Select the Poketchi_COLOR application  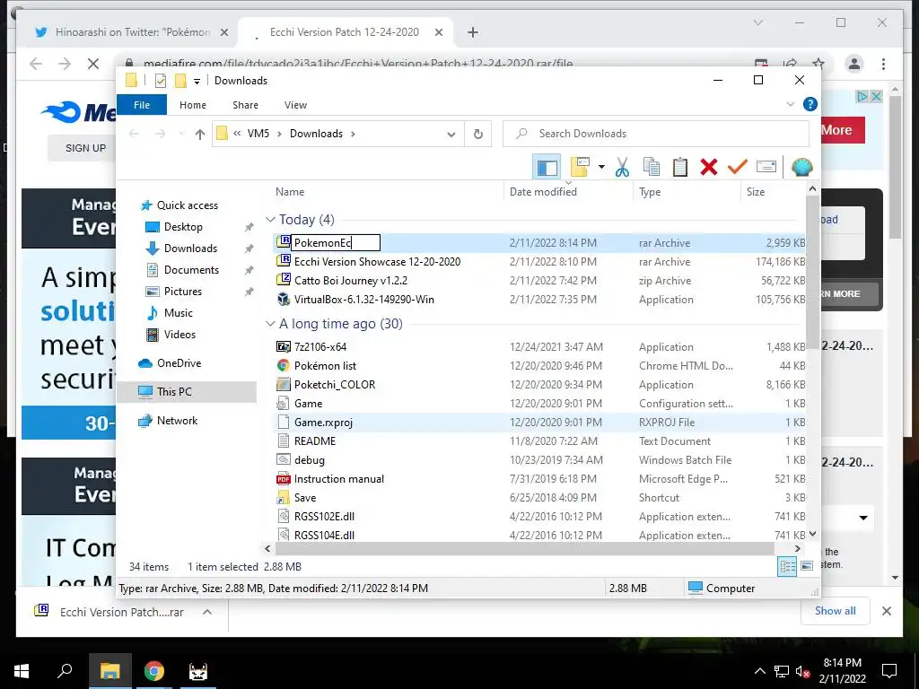pyautogui.click(x=334, y=384)
